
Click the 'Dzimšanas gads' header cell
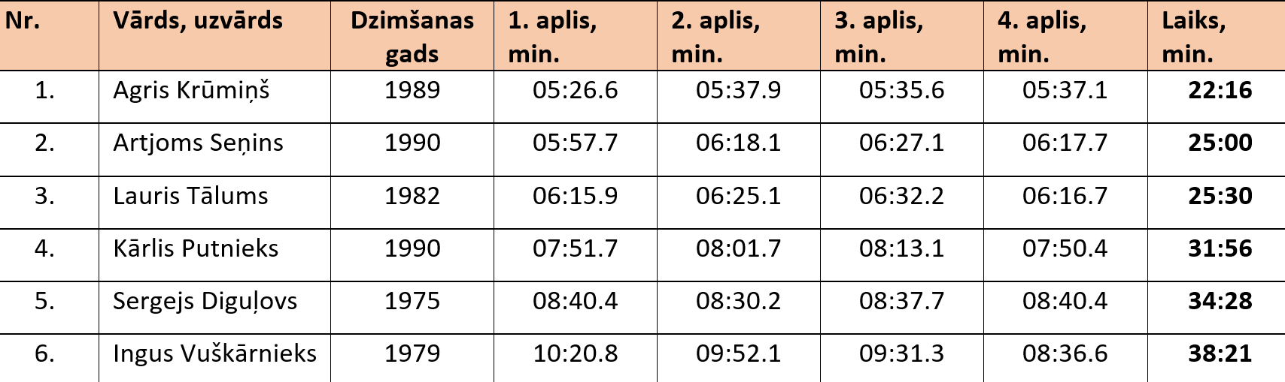tap(412, 37)
